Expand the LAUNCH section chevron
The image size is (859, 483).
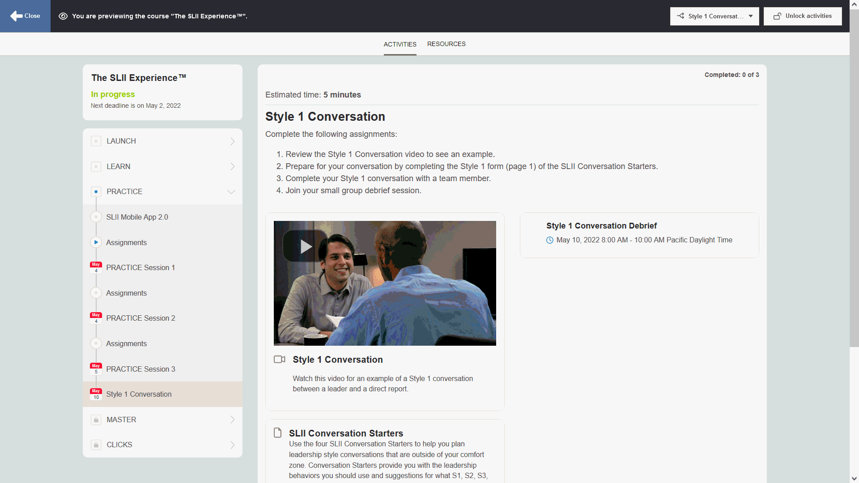click(232, 141)
